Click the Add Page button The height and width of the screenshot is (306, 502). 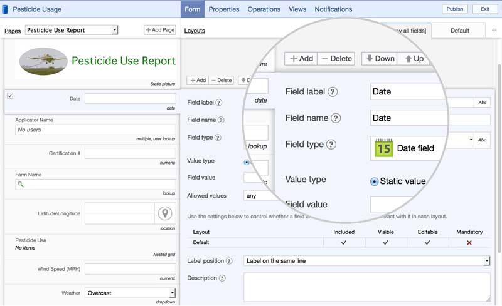[160, 29]
